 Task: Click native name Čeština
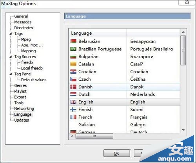(x=138, y=79)
